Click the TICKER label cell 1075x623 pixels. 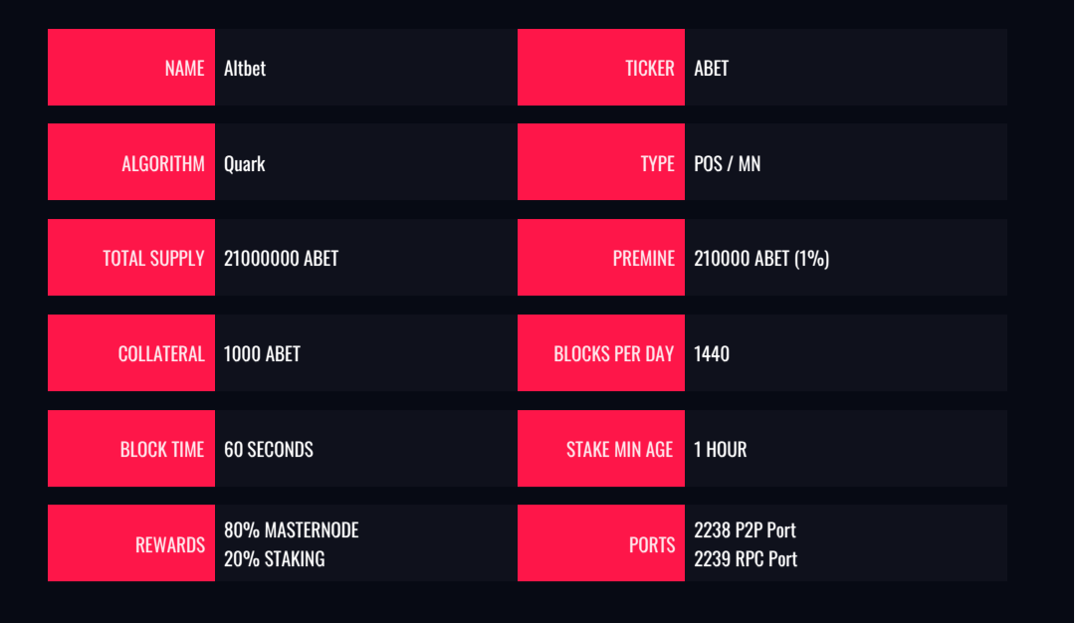601,67
